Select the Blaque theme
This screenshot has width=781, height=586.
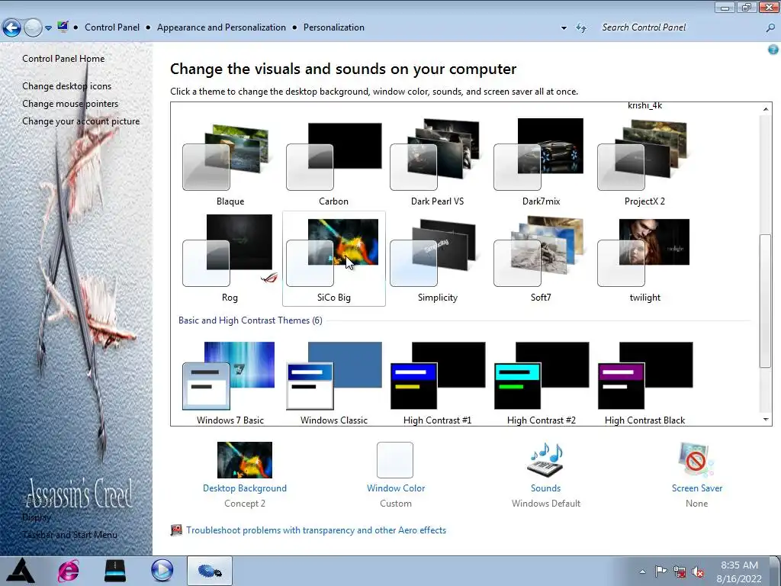[x=230, y=163]
